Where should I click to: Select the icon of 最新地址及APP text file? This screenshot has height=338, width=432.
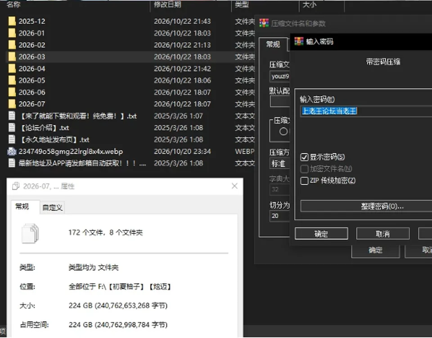click(12, 163)
